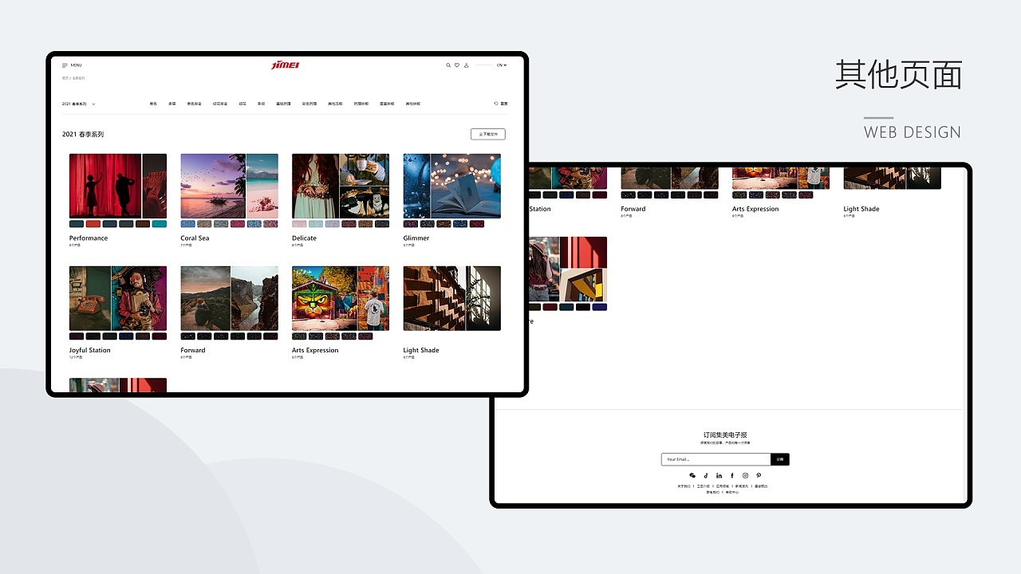
Task: Open the Performance collection thumbnail
Action: point(118,186)
